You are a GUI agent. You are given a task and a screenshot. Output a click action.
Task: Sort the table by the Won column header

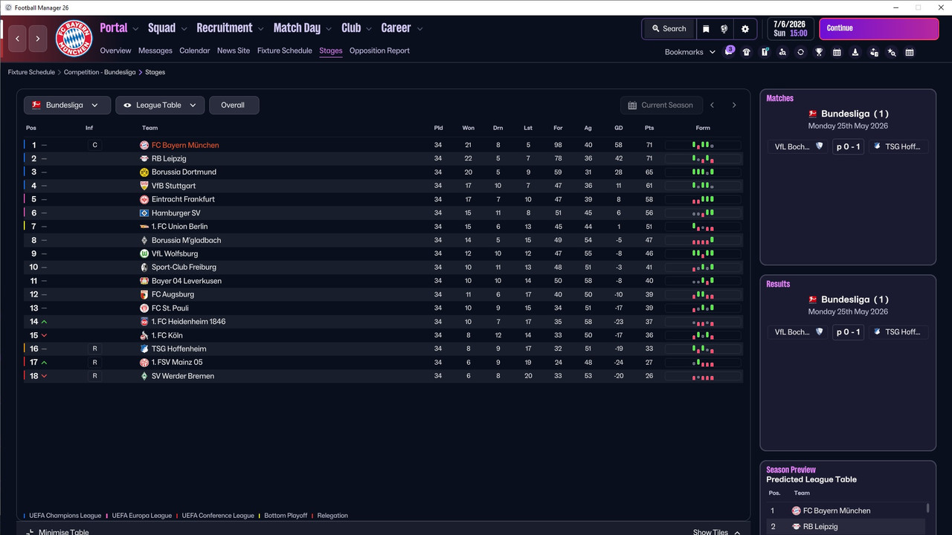(468, 128)
